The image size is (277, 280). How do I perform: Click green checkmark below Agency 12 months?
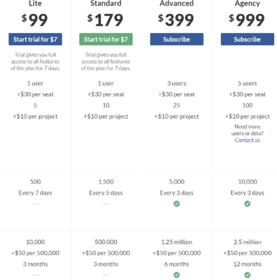(x=247, y=275)
